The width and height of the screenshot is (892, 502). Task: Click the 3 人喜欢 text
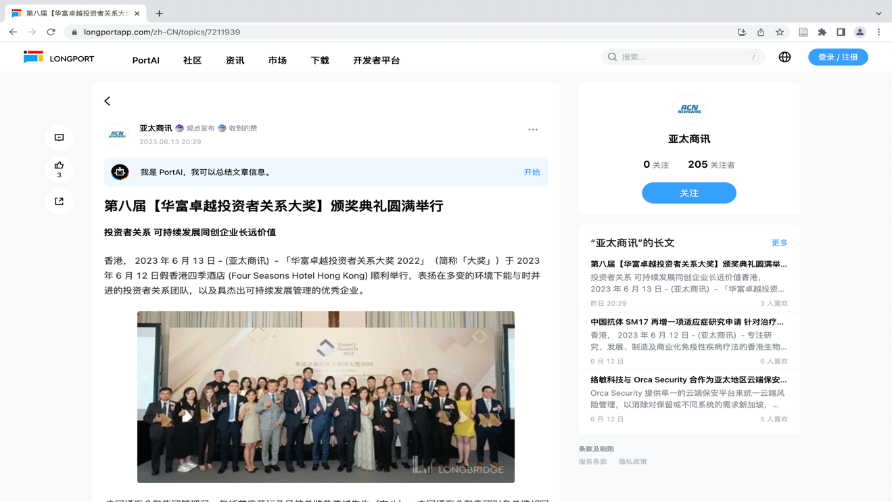pos(774,304)
